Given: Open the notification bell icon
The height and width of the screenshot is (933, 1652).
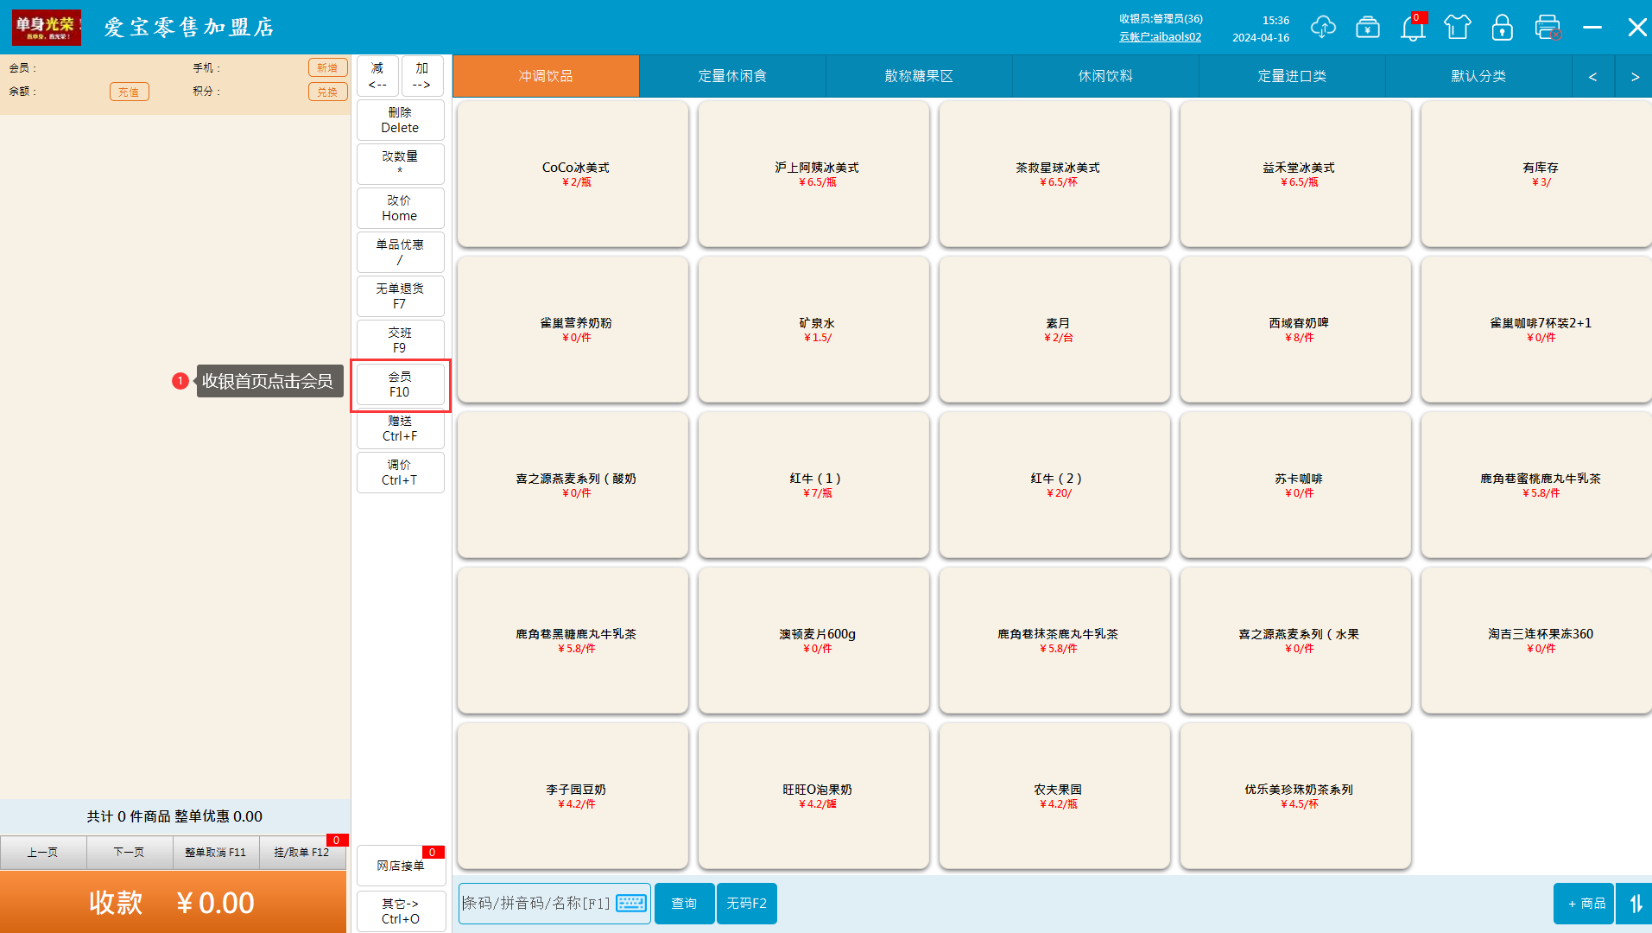Looking at the screenshot, I should click(x=1413, y=28).
